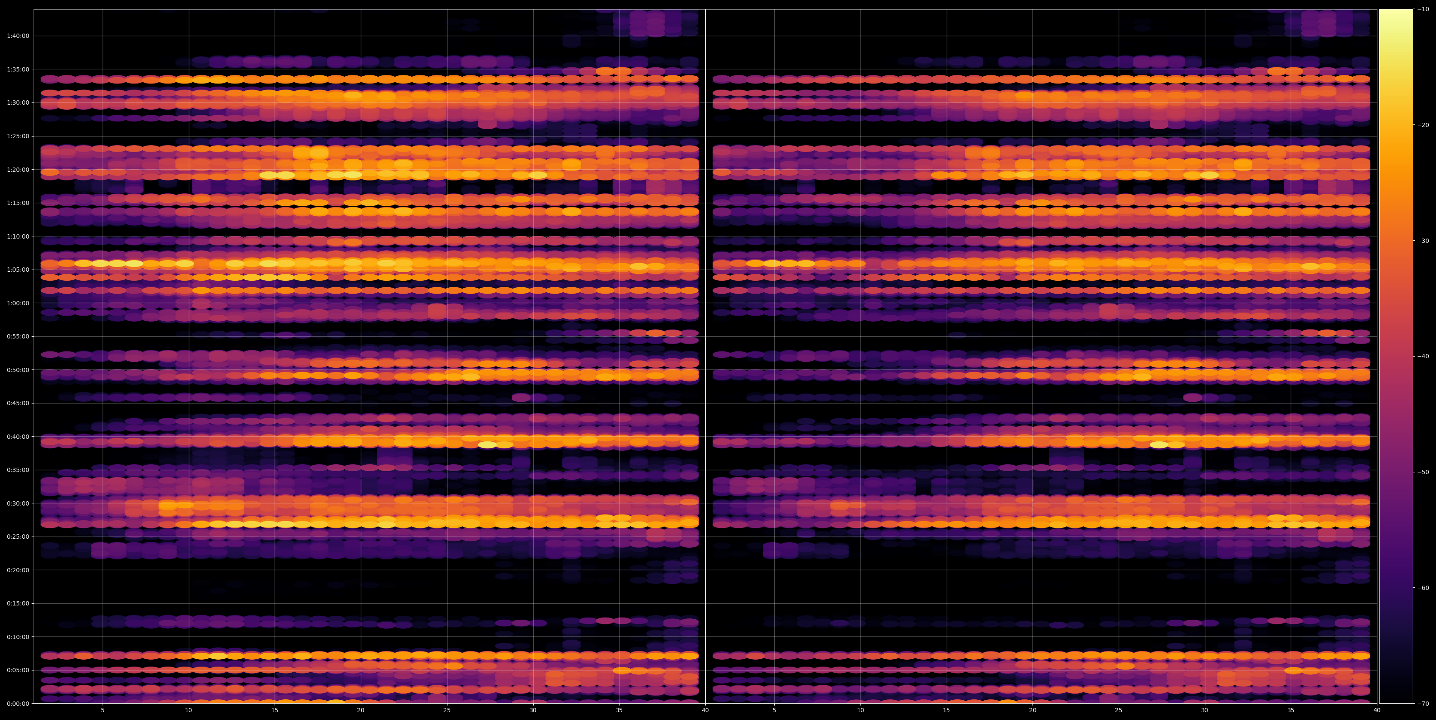This screenshot has width=1436, height=720.
Task: Click the 0:00:00 time axis label
Action: pyautogui.click(x=18, y=704)
